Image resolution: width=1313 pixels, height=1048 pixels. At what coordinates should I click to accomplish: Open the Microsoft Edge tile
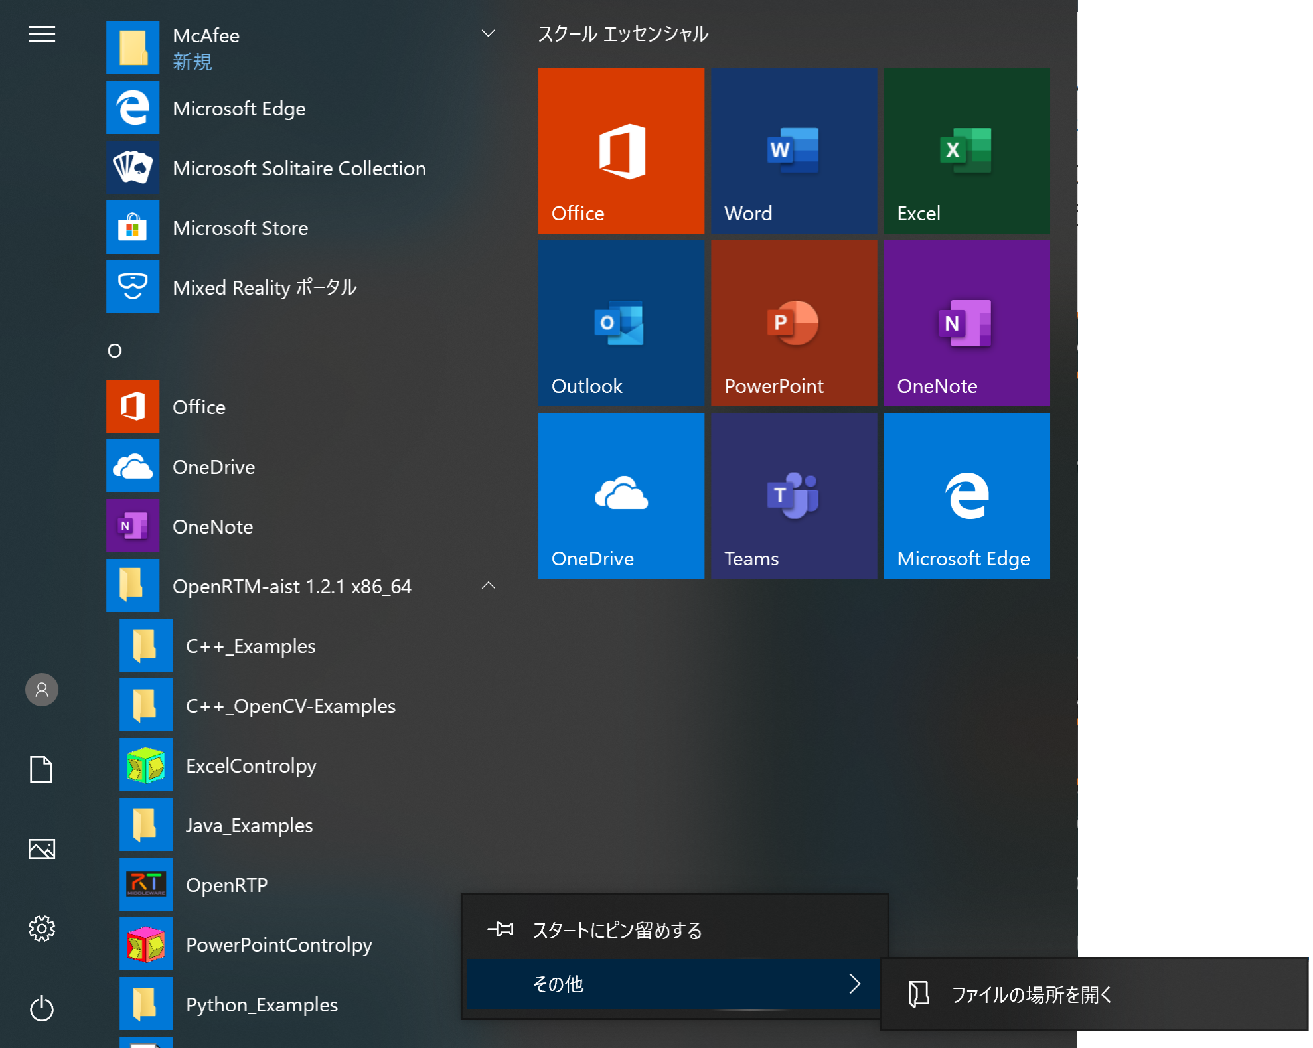(x=966, y=496)
